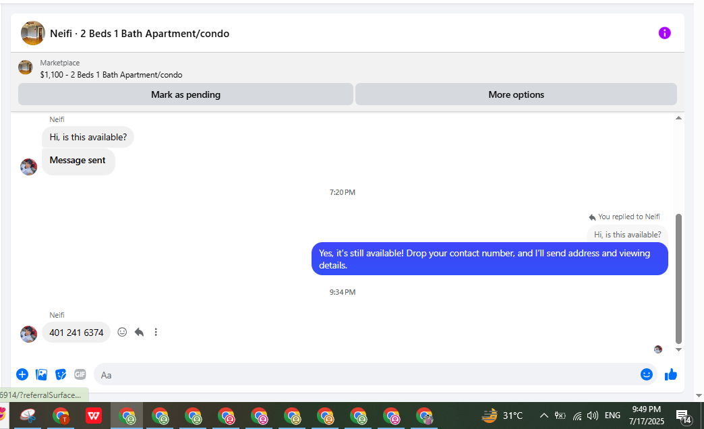Click the Mark as pending button
704x429 pixels.
click(x=185, y=94)
